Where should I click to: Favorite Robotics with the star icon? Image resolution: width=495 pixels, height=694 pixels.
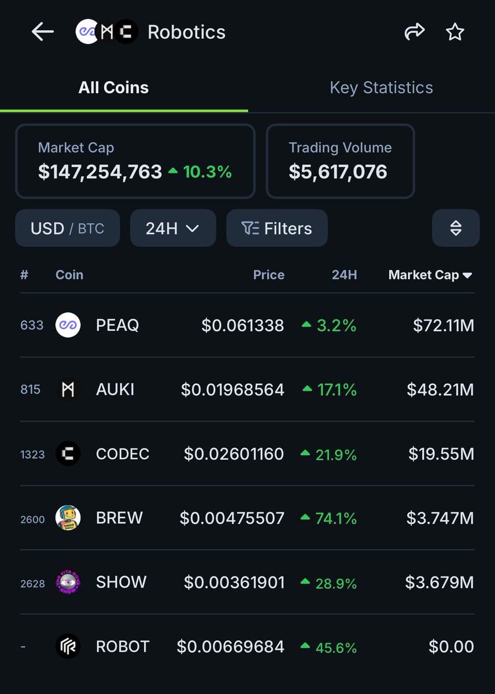455,32
